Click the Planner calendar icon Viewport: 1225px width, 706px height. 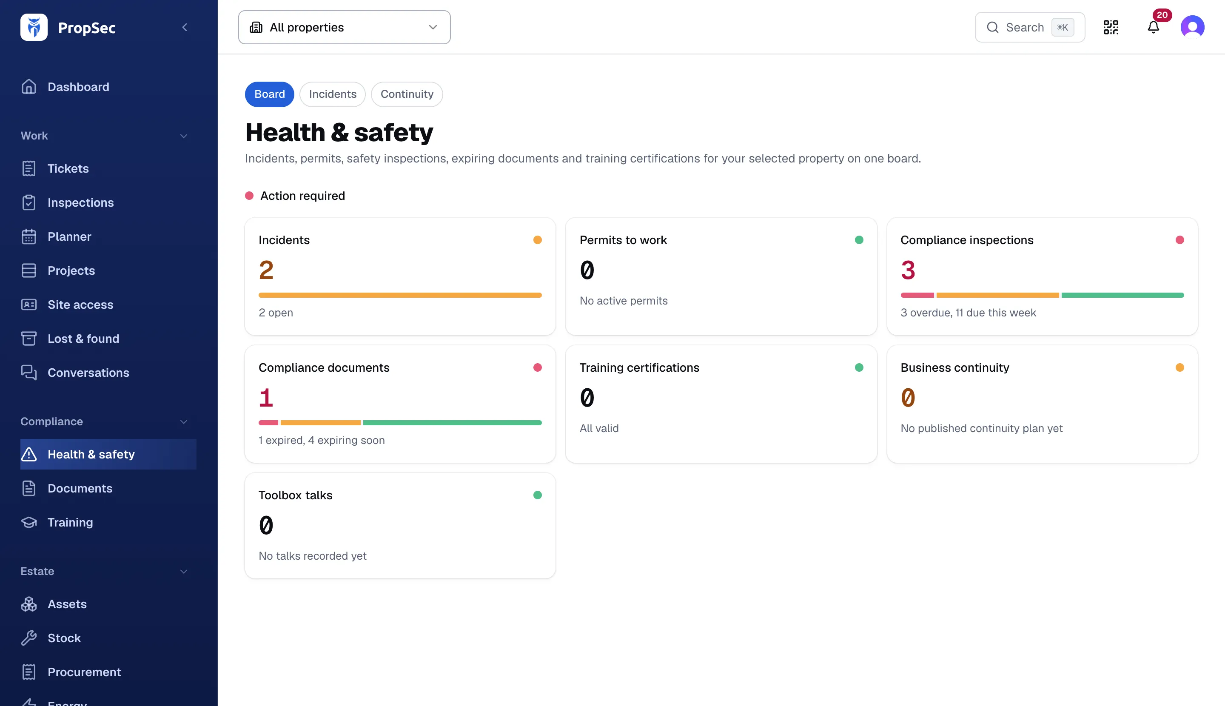coord(29,236)
